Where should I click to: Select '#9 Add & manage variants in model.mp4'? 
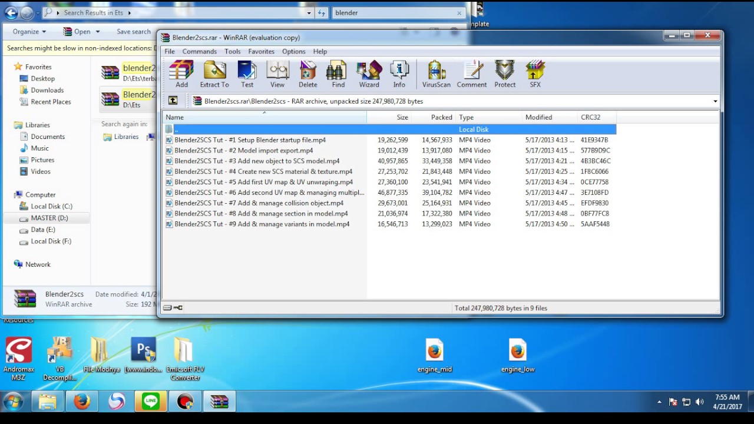[x=262, y=224]
